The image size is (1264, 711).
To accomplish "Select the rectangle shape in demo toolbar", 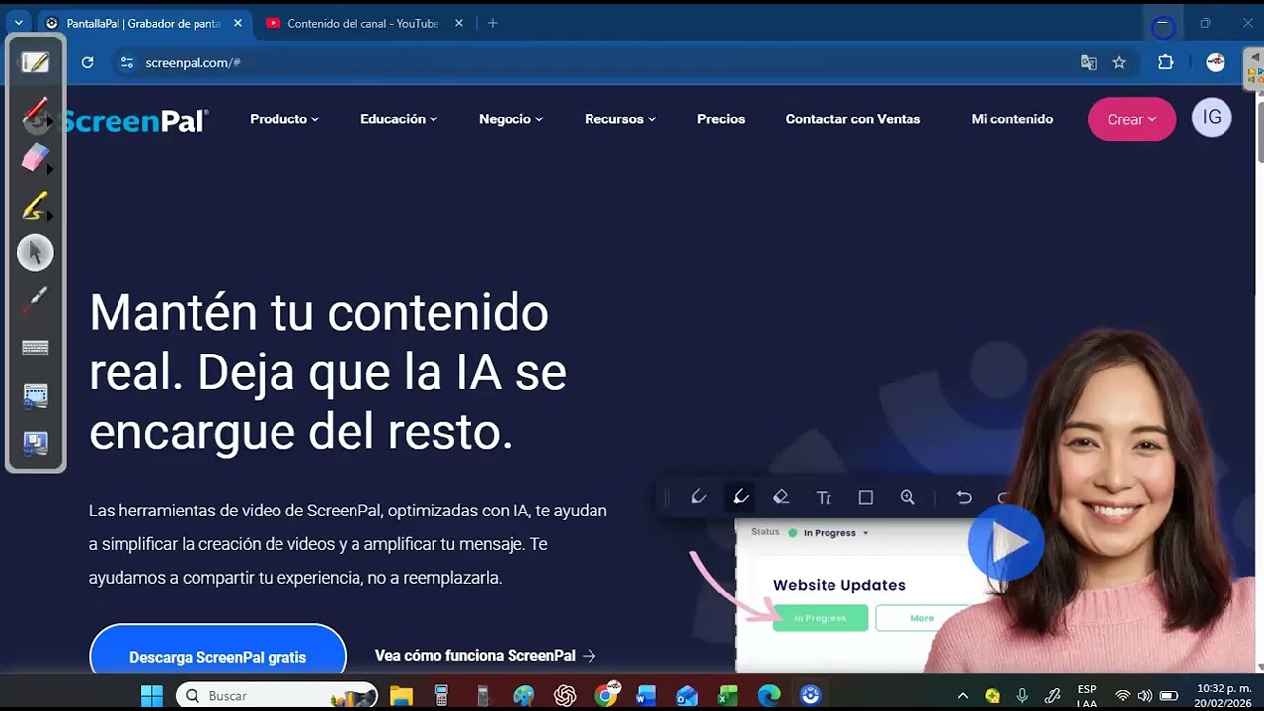I will pos(866,497).
